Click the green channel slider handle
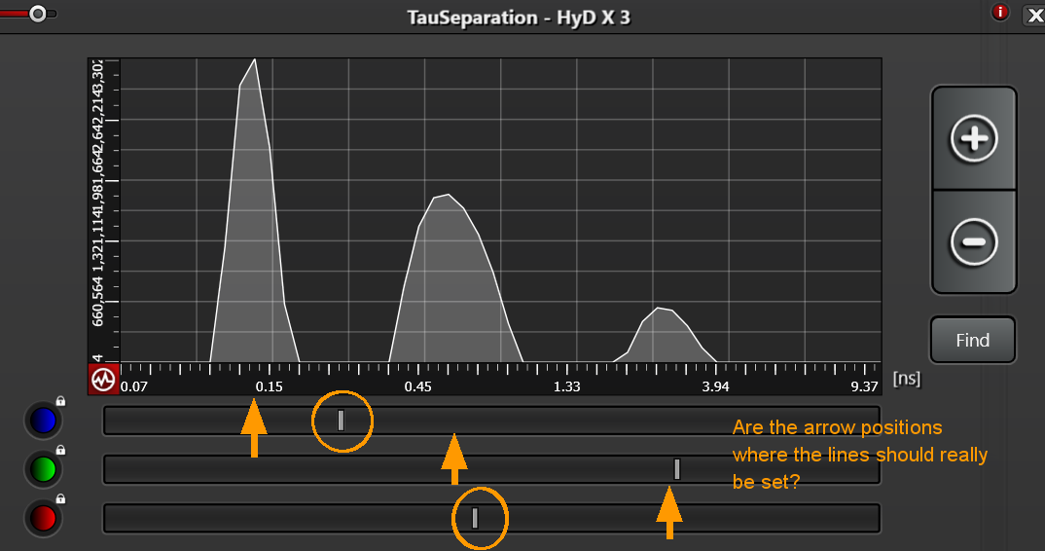Viewport: 1045px width, 551px height. click(677, 469)
